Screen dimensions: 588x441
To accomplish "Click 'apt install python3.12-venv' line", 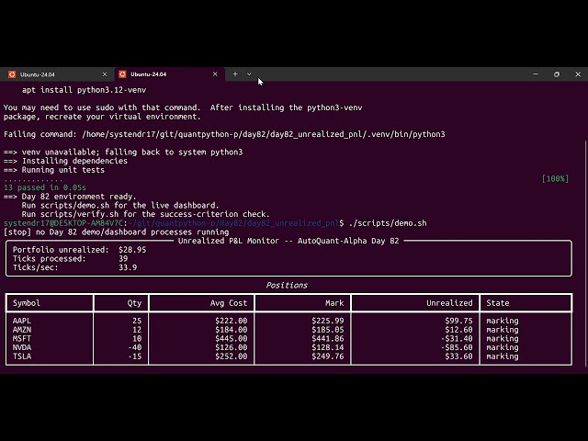I will click(84, 90).
